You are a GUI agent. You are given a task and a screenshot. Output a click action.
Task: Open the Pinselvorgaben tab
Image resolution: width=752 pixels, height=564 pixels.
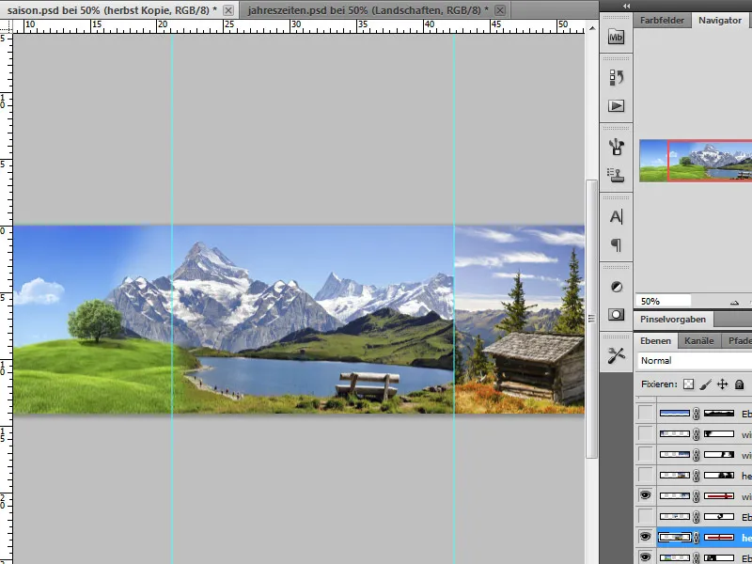[673, 320]
